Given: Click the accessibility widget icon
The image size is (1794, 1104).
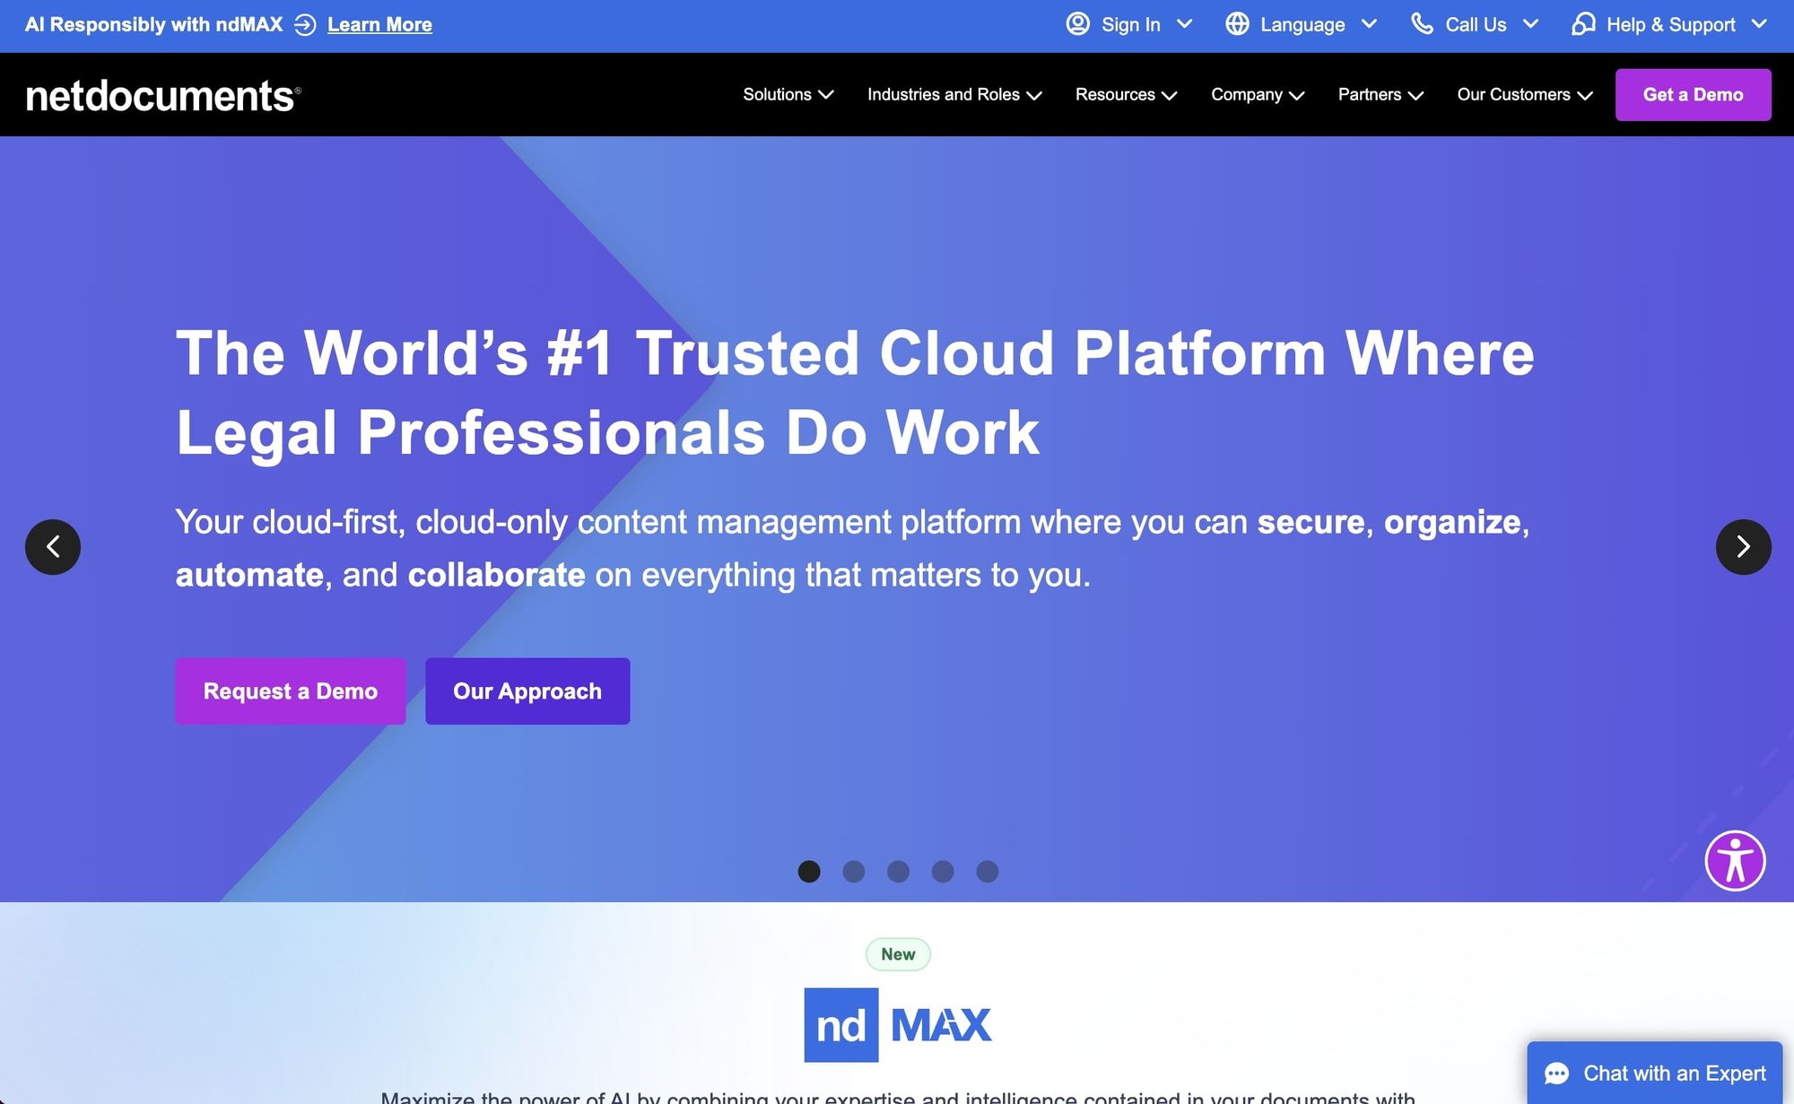Looking at the screenshot, I should point(1735,861).
